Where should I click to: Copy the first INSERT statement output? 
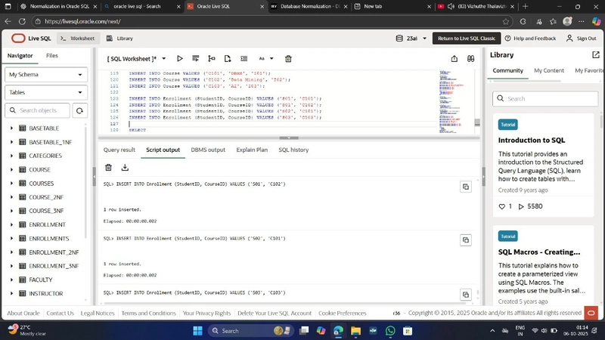465,187
